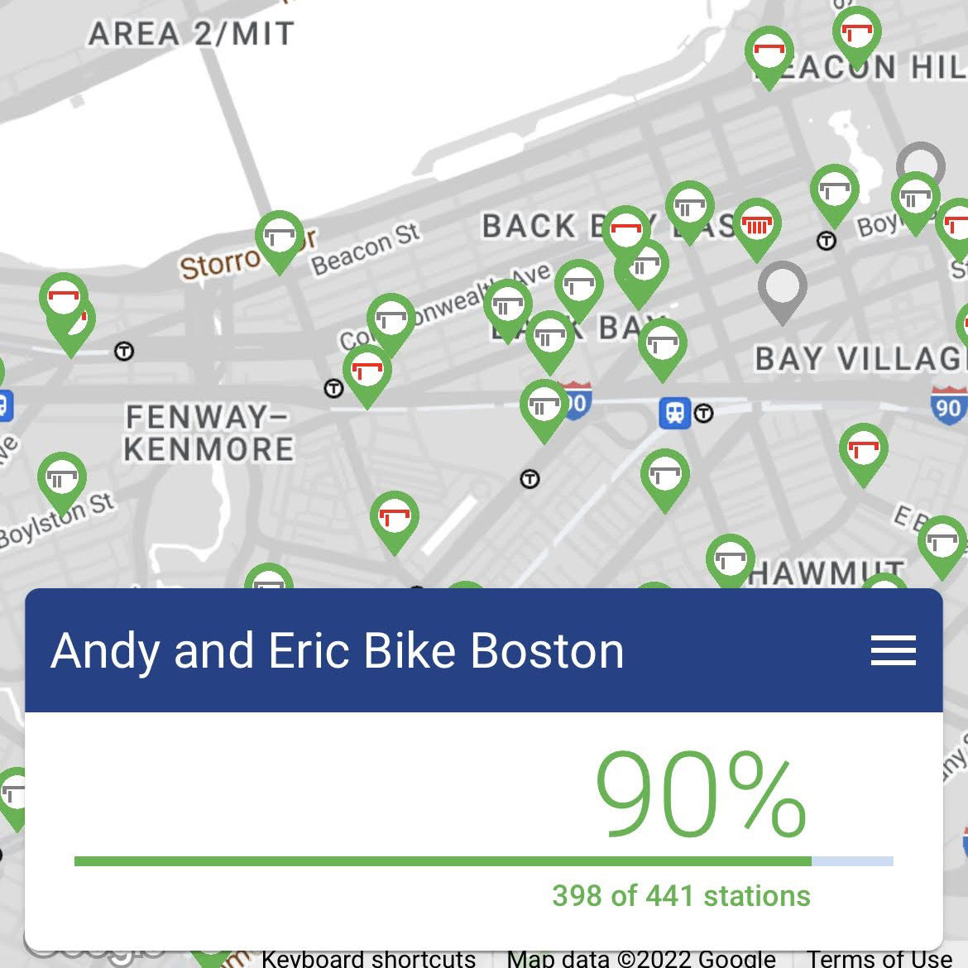Click the blue train station icon
This screenshot has width=968, height=968.
coord(674,412)
